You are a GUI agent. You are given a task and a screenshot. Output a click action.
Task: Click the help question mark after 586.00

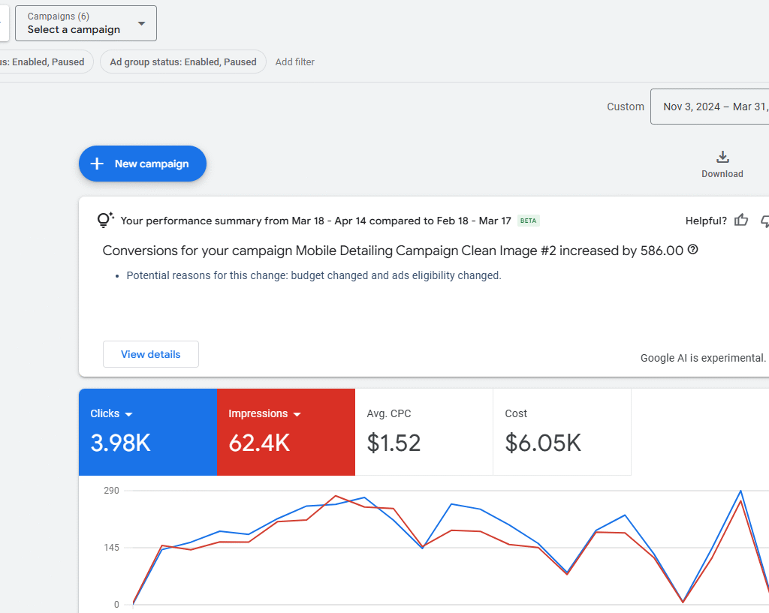692,250
